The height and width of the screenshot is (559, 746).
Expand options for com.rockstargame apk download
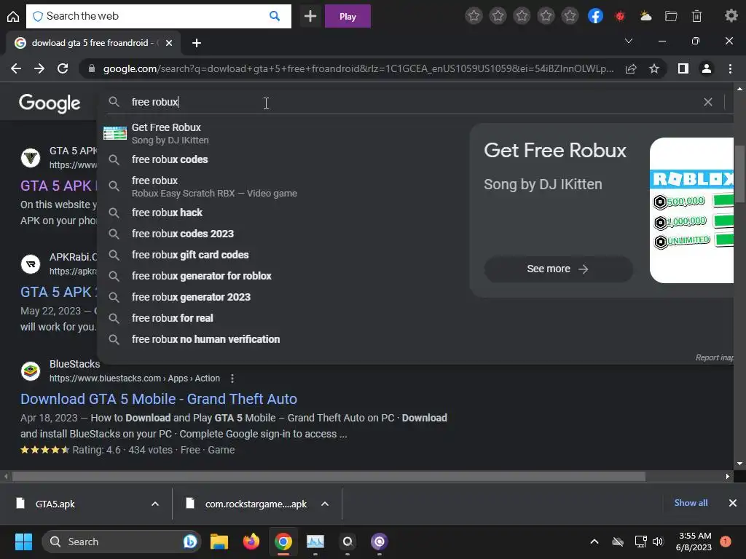tap(325, 504)
